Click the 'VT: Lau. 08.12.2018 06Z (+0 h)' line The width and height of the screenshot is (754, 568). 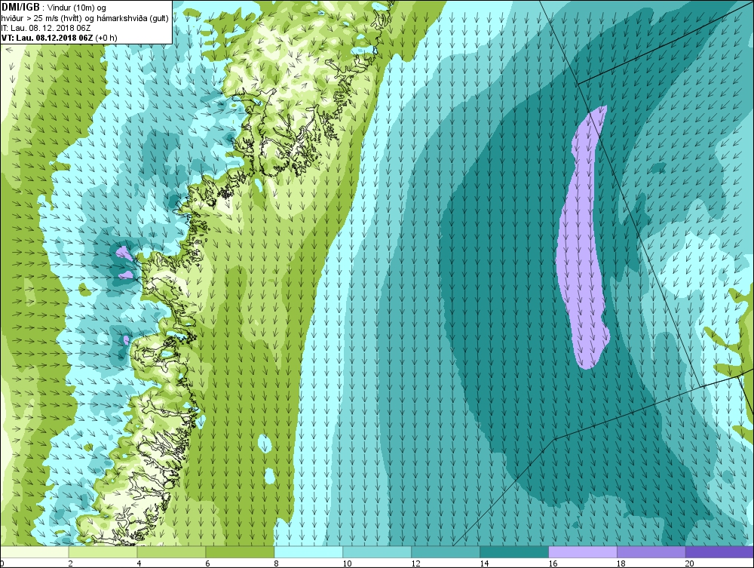pyautogui.click(x=59, y=38)
